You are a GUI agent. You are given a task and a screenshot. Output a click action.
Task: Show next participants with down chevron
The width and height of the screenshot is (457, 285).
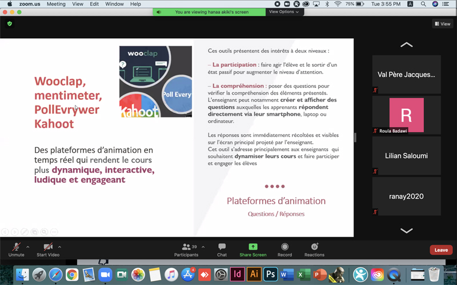click(406, 231)
